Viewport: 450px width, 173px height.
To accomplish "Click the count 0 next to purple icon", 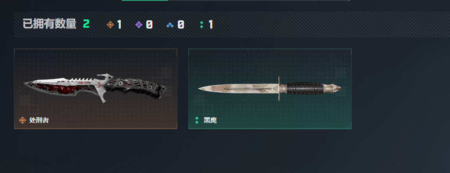I will (149, 25).
